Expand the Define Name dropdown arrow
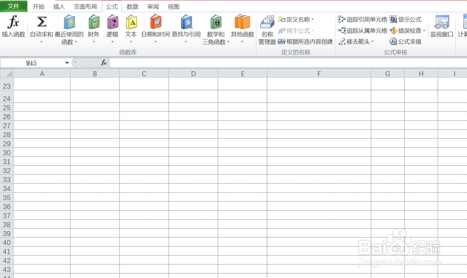The height and width of the screenshot is (278, 467). pos(312,20)
